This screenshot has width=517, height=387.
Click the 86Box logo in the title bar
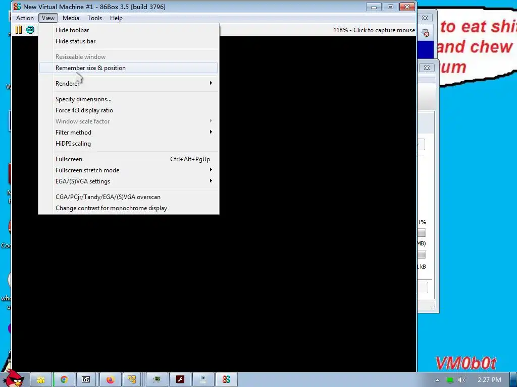[x=17, y=7]
